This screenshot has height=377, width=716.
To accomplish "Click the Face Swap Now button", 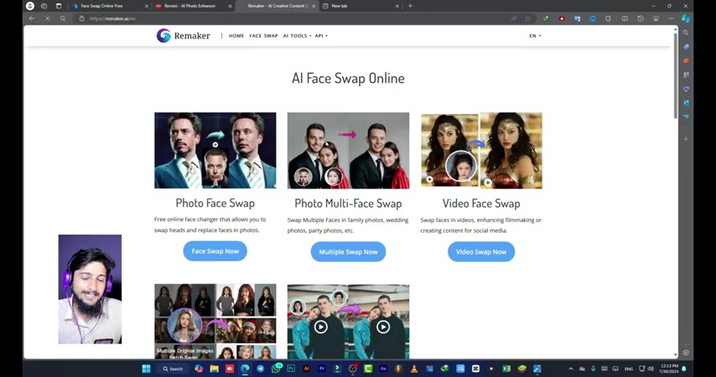I will point(215,251).
